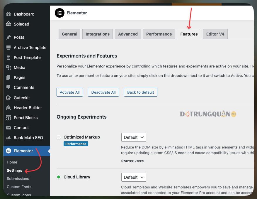
Task: Click the Dashboard gauge icon
Action: 8,14
